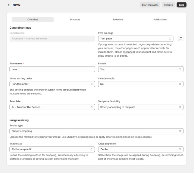194x173 pixels.
Task: Click the Items sorting order label
Action: (x=21, y=79)
